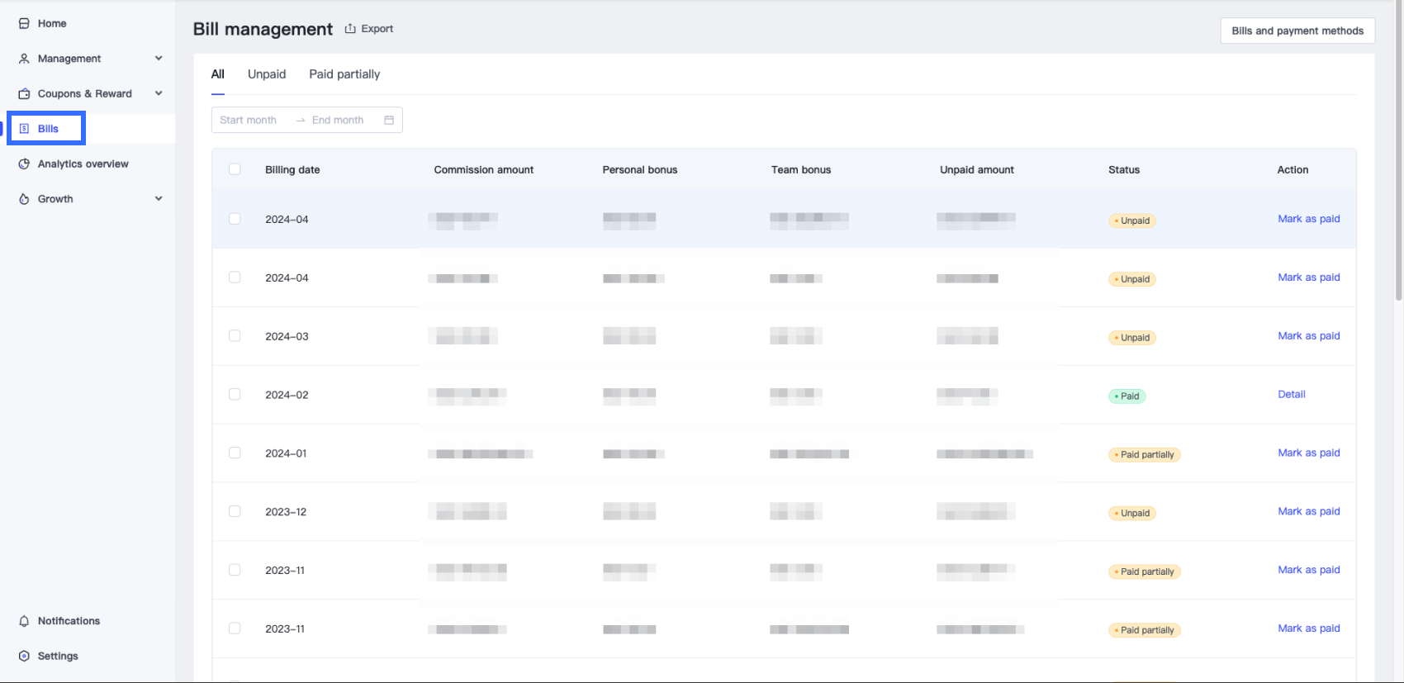Click the Growth flame icon
Screen dimensions: 1404x683
(24, 199)
